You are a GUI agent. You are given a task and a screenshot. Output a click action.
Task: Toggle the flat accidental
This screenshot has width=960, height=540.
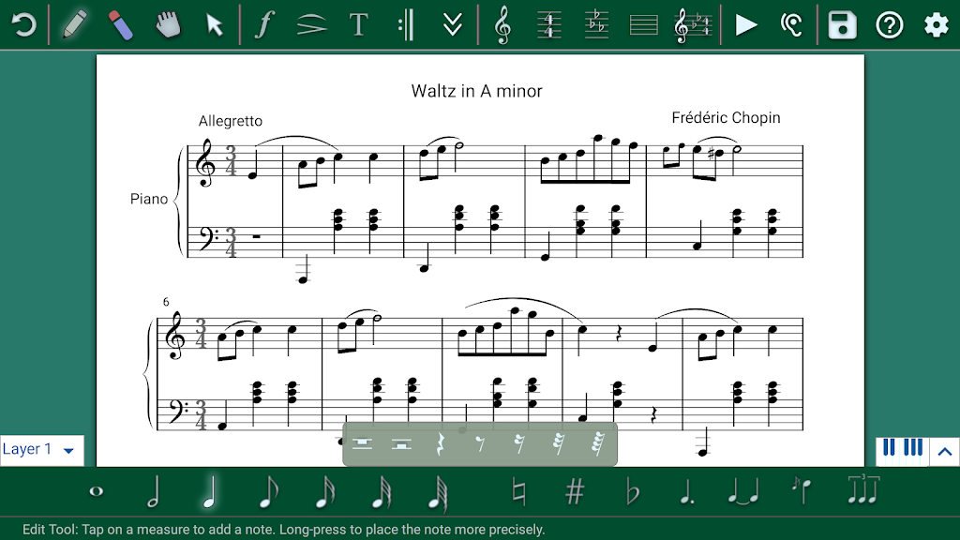click(x=633, y=493)
